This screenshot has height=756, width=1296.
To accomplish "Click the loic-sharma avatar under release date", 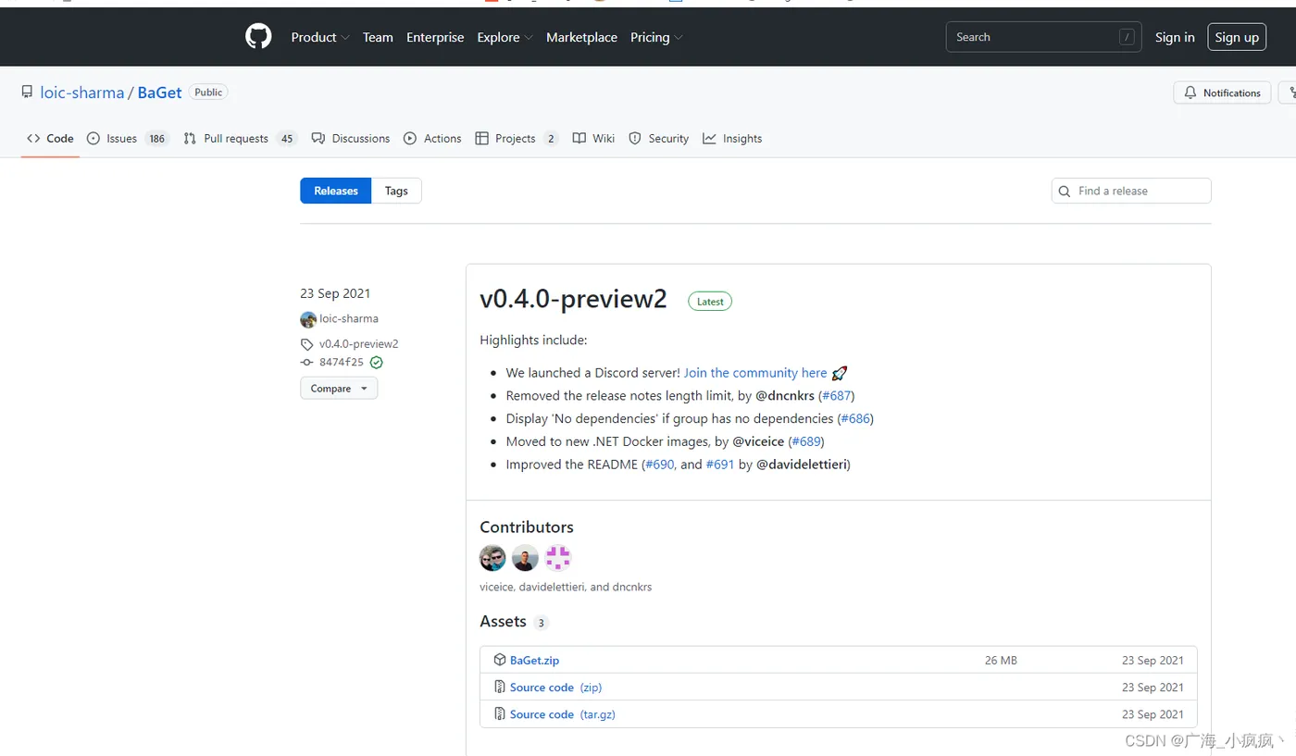I will pos(308,319).
